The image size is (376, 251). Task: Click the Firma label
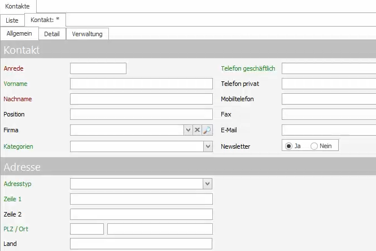(x=11, y=130)
